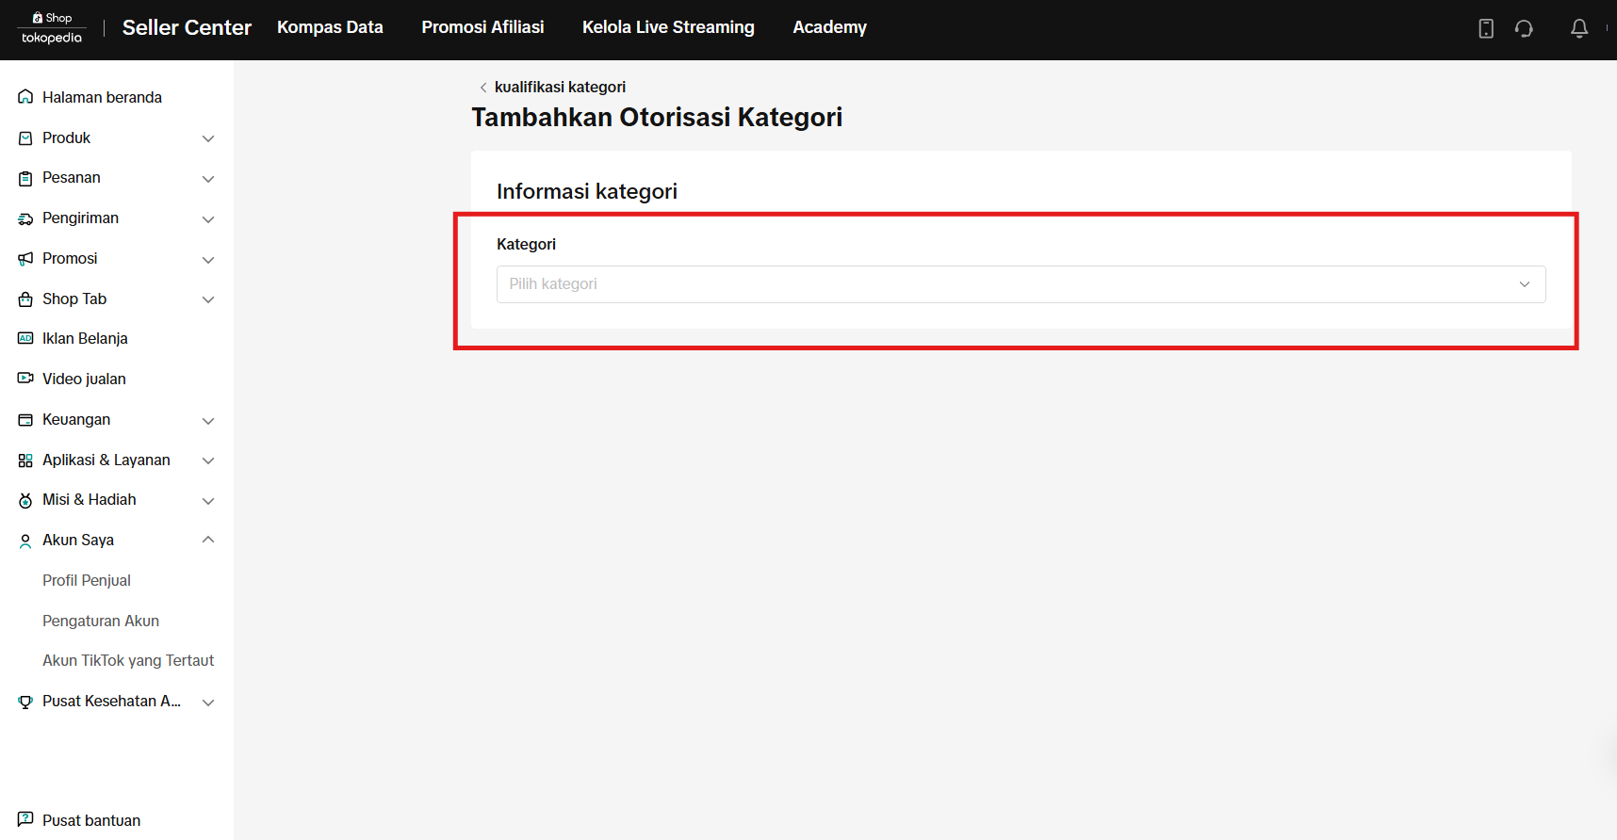Viewport: 1617px width, 840px height.
Task: Expand the Pusat Kesehatan Akun chevron
Action: pos(208,703)
